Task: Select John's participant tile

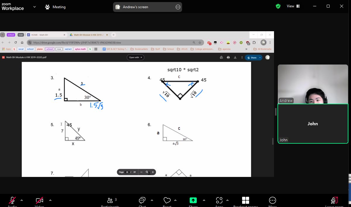Action: [x=313, y=124]
